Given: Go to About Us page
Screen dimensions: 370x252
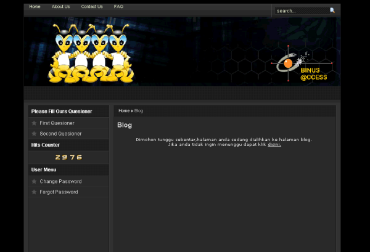Looking at the screenshot, I should (x=60, y=7).
